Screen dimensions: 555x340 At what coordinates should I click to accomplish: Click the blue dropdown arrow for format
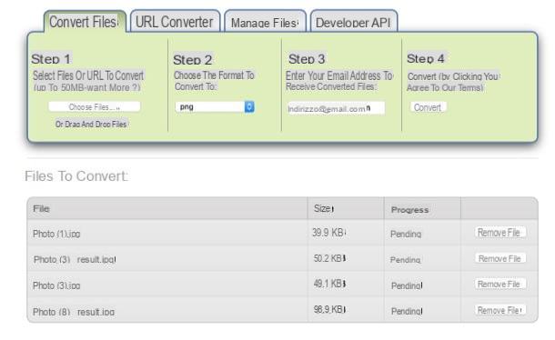tap(249, 107)
